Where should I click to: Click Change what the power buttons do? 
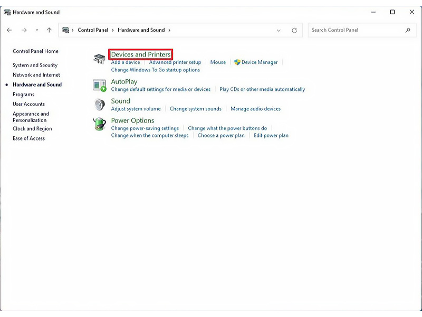coord(227,128)
